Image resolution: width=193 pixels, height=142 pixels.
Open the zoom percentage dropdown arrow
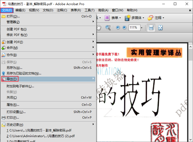click(141, 28)
